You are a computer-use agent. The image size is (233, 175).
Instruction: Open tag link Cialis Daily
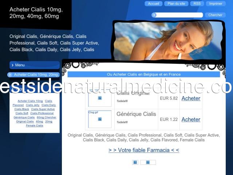[49, 105]
